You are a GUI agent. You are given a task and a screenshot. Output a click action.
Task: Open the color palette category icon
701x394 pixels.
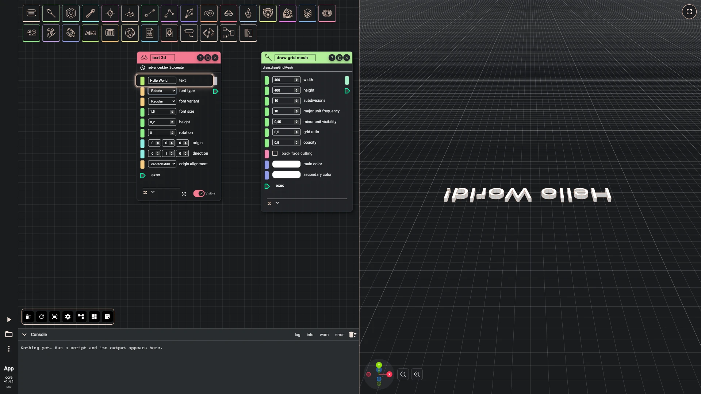pyautogui.click(x=71, y=33)
